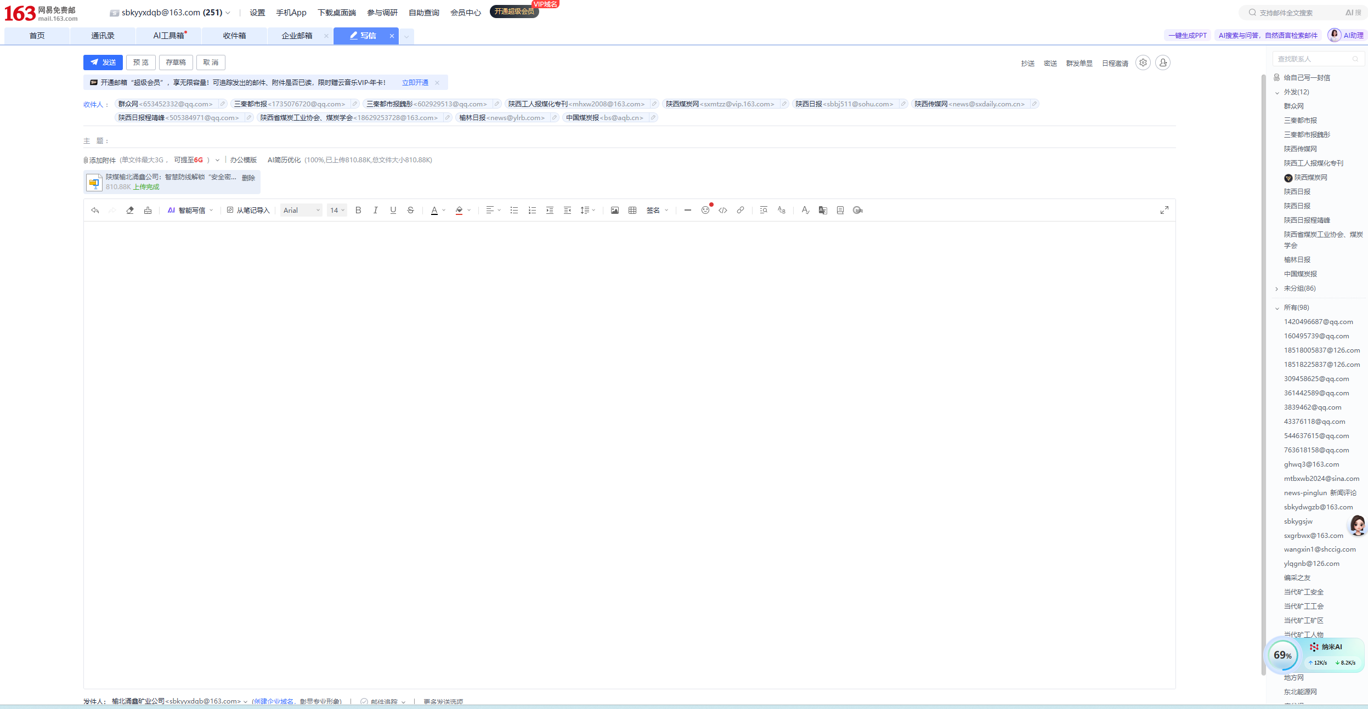1368x709 pixels.
Task: Open the emoji picker icon
Action: (x=705, y=211)
